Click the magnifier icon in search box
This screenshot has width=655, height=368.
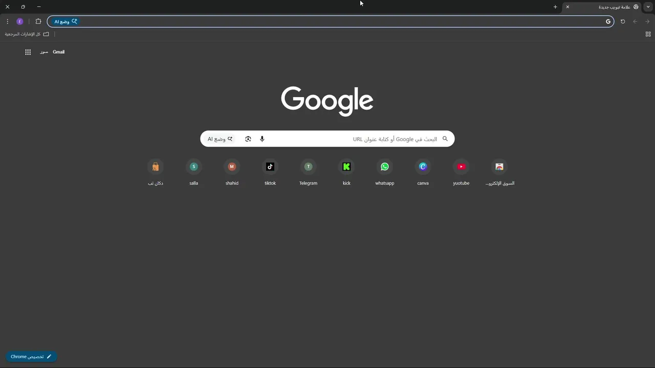tap(445, 139)
